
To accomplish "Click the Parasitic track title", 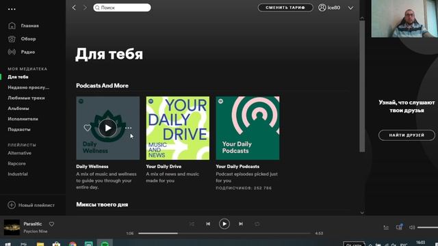I will pos(33,224).
